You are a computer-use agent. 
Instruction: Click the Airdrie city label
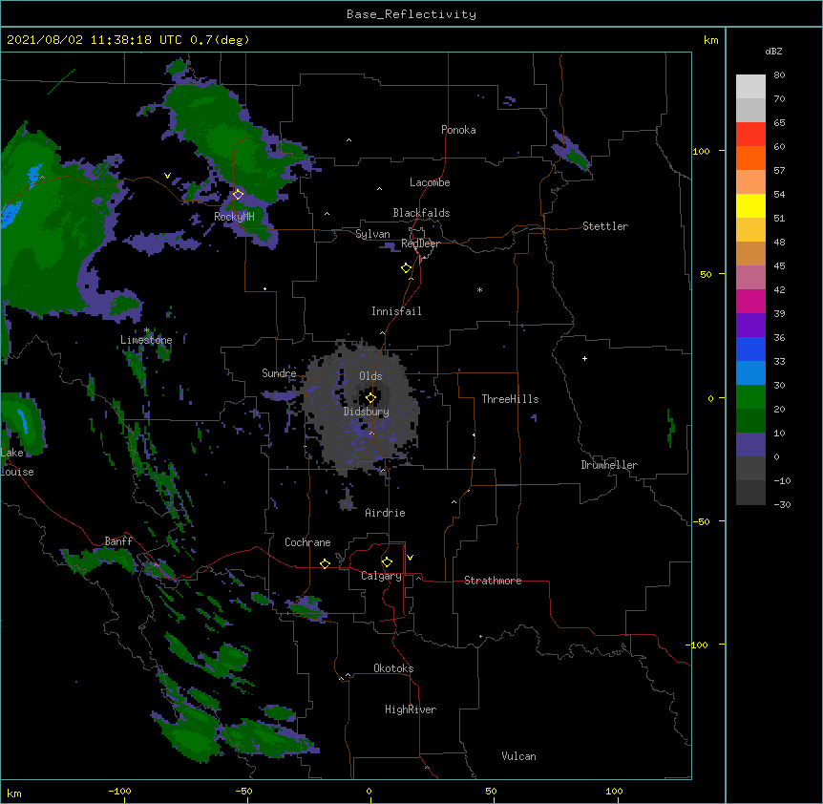pos(386,513)
